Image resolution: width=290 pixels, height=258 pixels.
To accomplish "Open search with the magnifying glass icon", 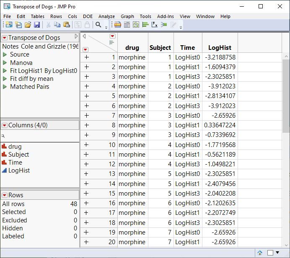I will point(98,25).
